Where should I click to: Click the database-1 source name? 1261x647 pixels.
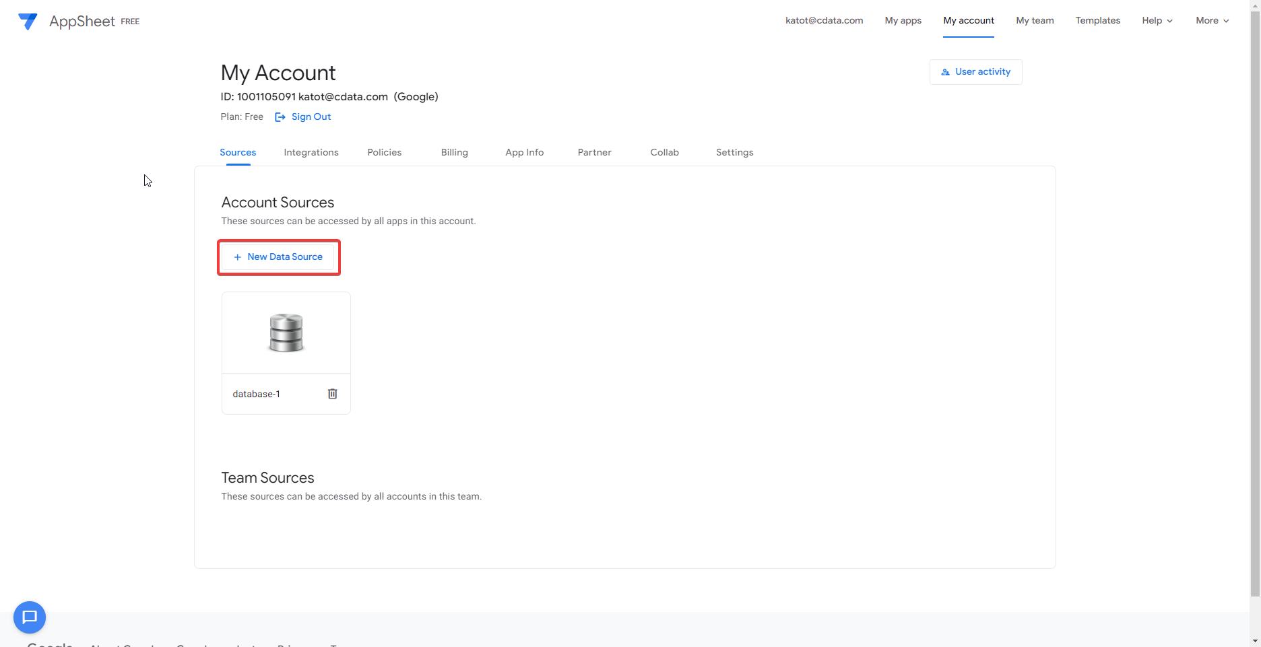coord(257,395)
